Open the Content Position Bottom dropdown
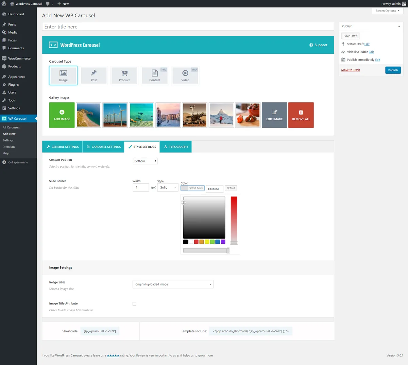The image size is (408, 365). pyautogui.click(x=145, y=161)
